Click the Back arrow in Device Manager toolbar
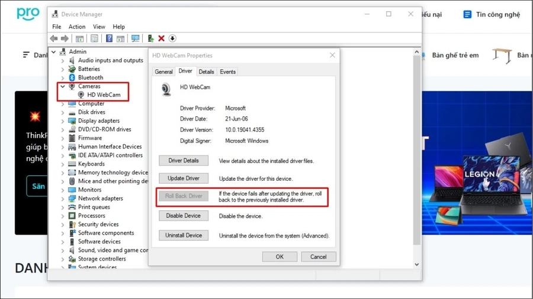This screenshot has width=533, height=299. pyautogui.click(x=54, y=38)
